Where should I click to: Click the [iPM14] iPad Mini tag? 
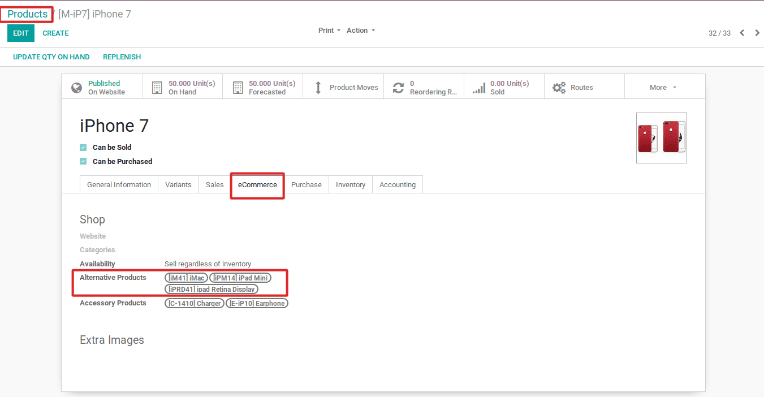pyautogui.click(x=240, y=278)
